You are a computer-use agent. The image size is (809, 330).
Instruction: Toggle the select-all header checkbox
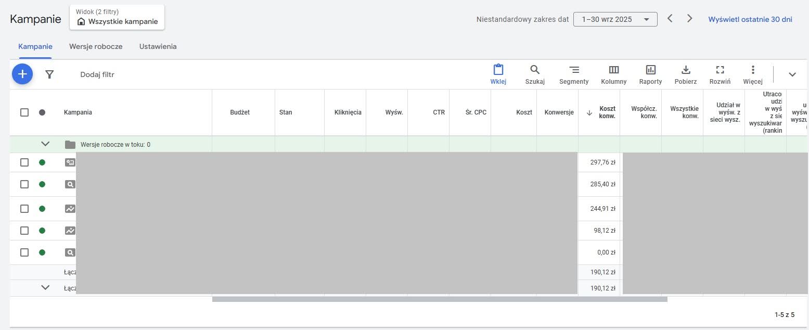(24, 112)
